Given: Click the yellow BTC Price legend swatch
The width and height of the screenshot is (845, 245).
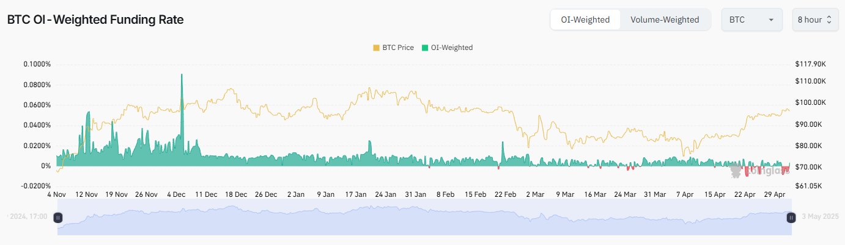Looking at the screenshot, I should (377, 48).
